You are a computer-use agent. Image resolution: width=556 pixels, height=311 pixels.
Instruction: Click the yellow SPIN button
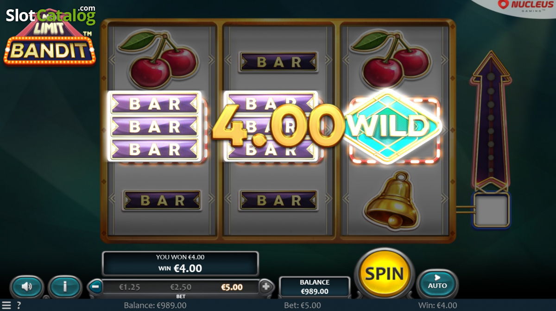pyautogui.click(x=385, y=274)
